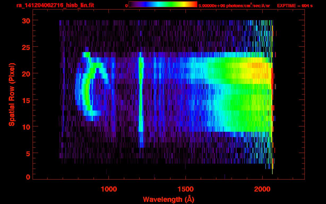Click the filename ra_141204062716_hisb_lin.fit

point(55,5)
